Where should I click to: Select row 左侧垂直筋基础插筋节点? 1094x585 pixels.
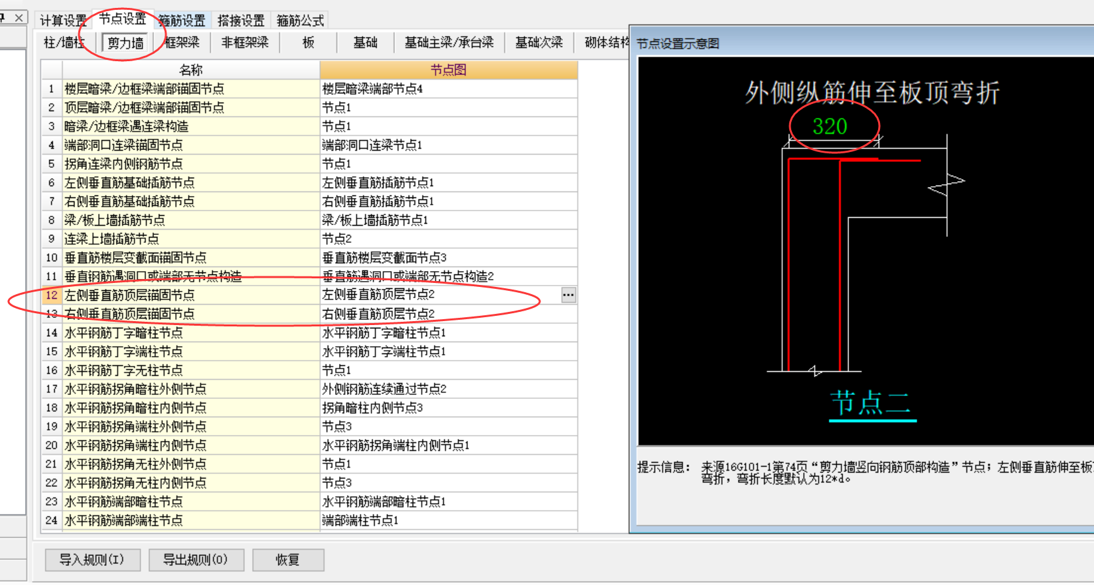pos(191,183)
